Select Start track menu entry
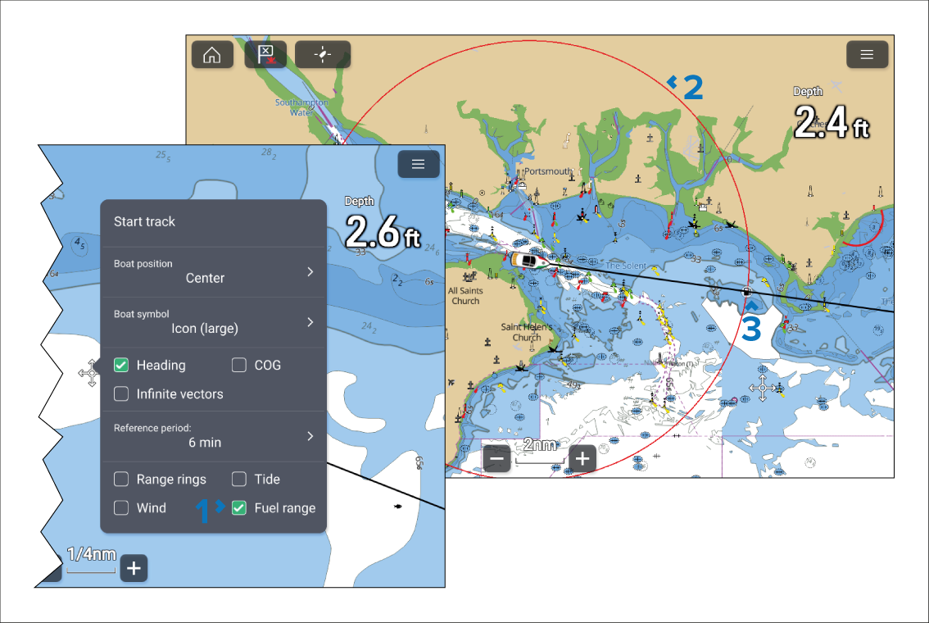Viewport: 929px width, 623px height. tap(145, 221)
